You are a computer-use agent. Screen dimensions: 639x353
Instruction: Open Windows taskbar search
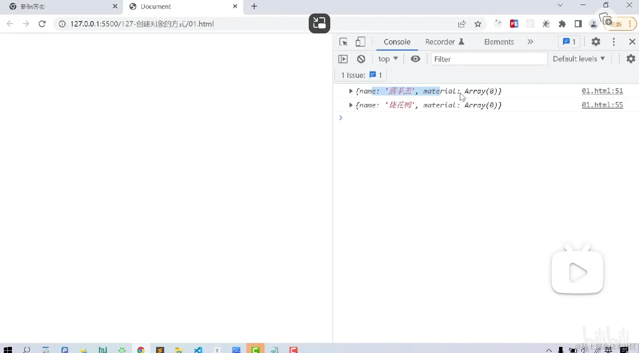pyautogui.click(x=27, y=350)
